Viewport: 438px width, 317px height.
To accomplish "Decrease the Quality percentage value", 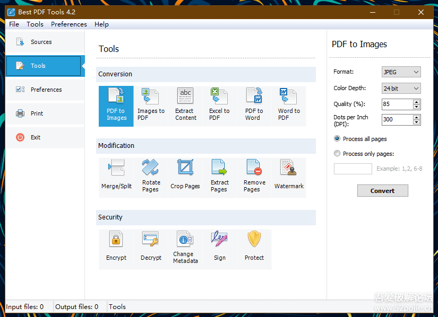I will (416, 107).
